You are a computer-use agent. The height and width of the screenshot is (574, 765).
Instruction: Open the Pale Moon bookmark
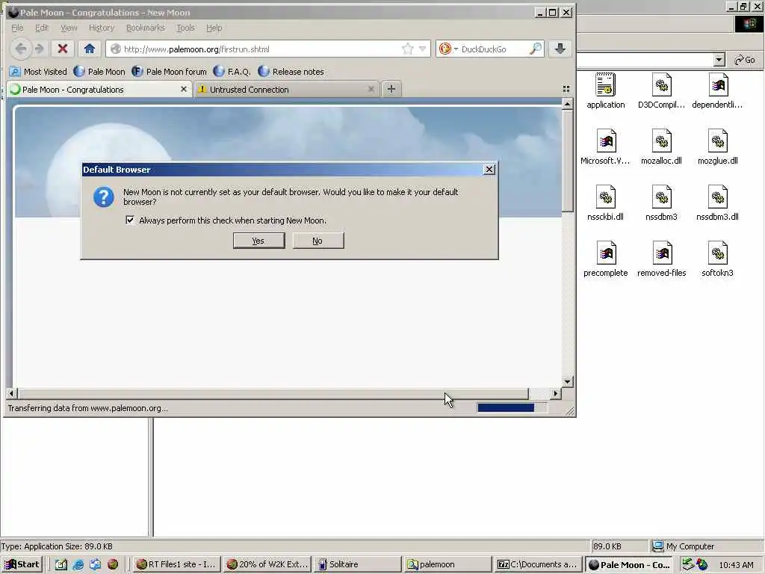pos(99,72)
